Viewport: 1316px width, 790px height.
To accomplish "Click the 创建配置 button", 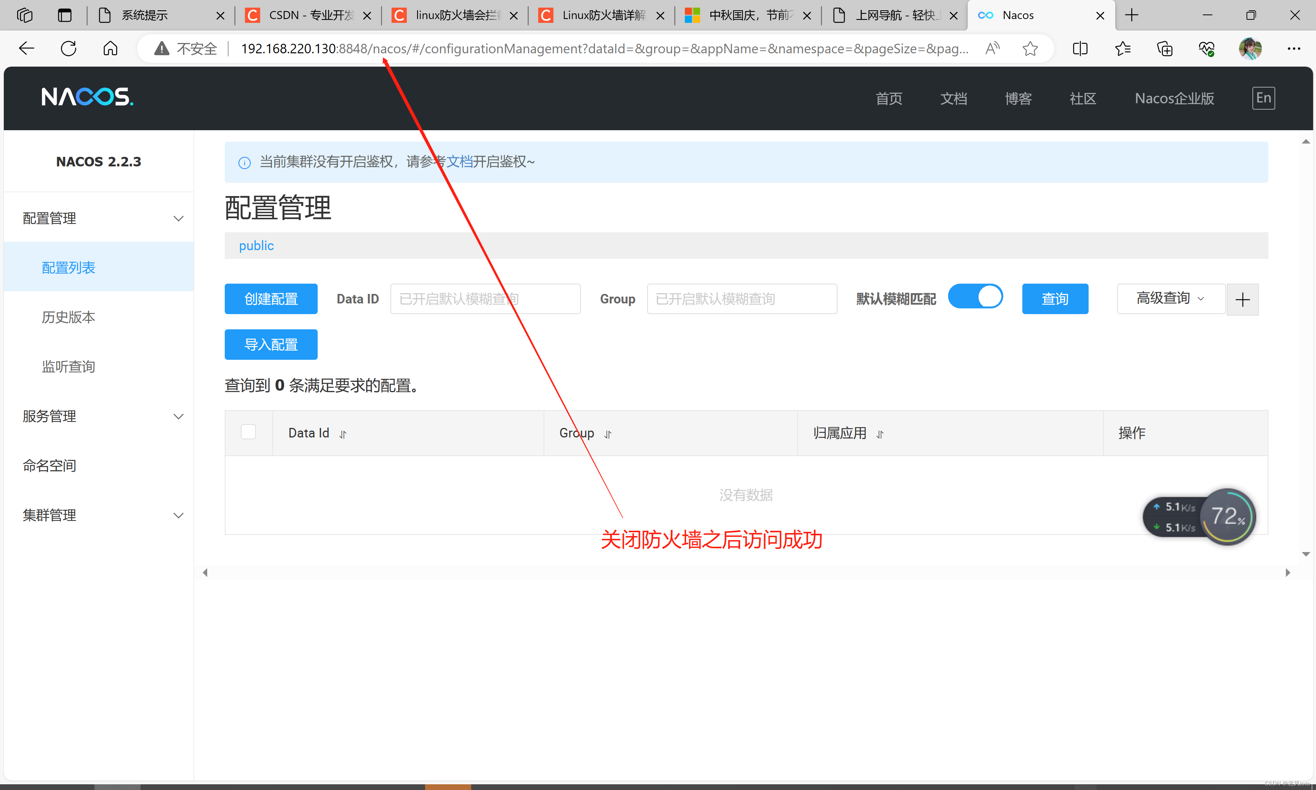I will pyautogui.click(x=271, y=298).
